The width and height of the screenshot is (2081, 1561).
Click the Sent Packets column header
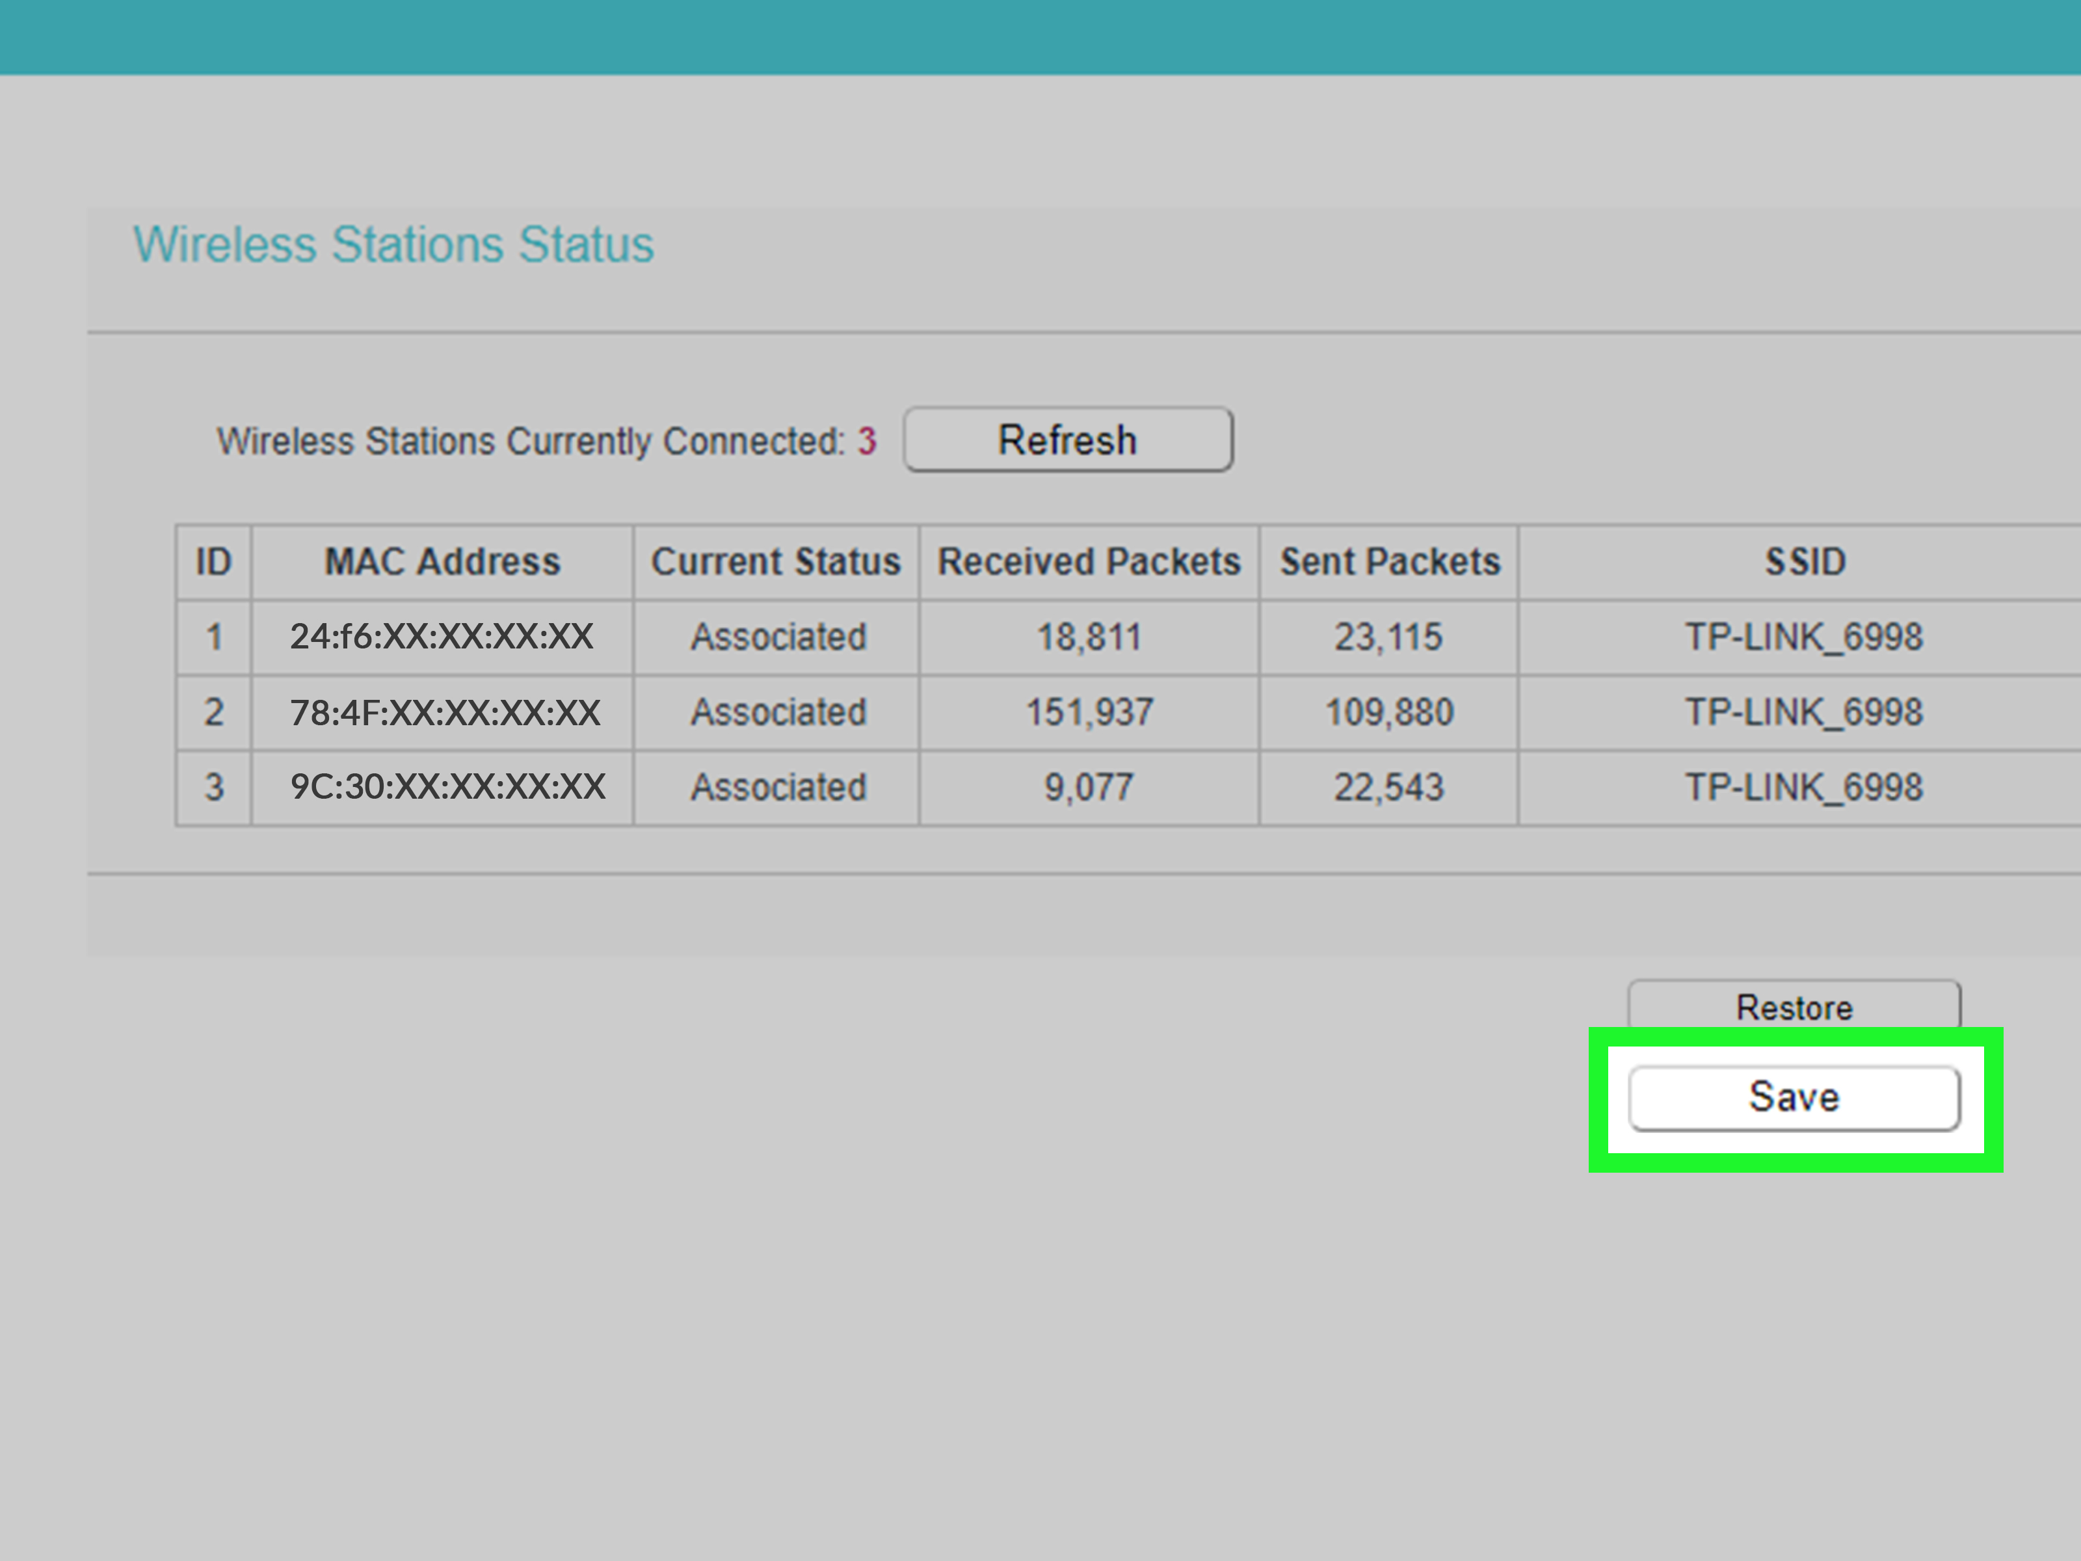click(x=1390, y=562)
